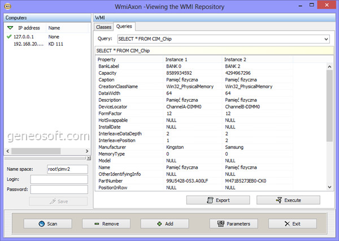Screen dimensions: 339x241
Task: Click value 8589934592
Action: (179, 73)
